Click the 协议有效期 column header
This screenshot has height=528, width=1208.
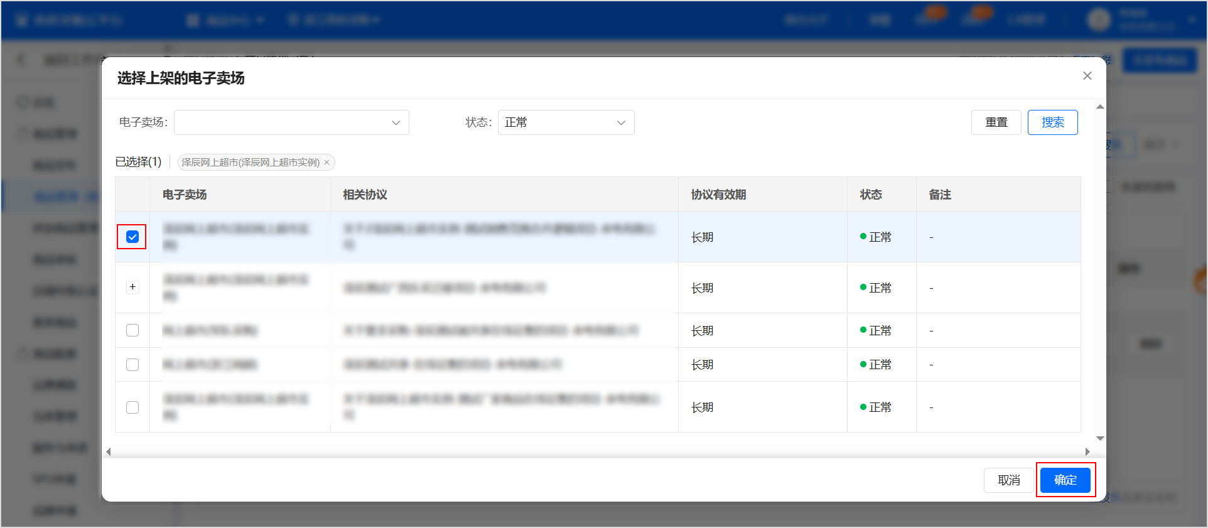coord(718,195)
